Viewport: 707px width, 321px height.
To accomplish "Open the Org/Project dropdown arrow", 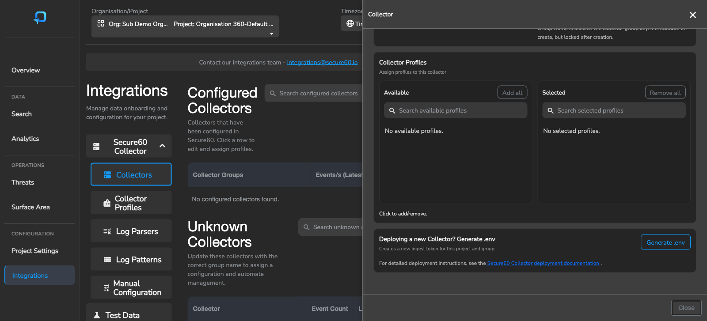I will click(271, 34).
